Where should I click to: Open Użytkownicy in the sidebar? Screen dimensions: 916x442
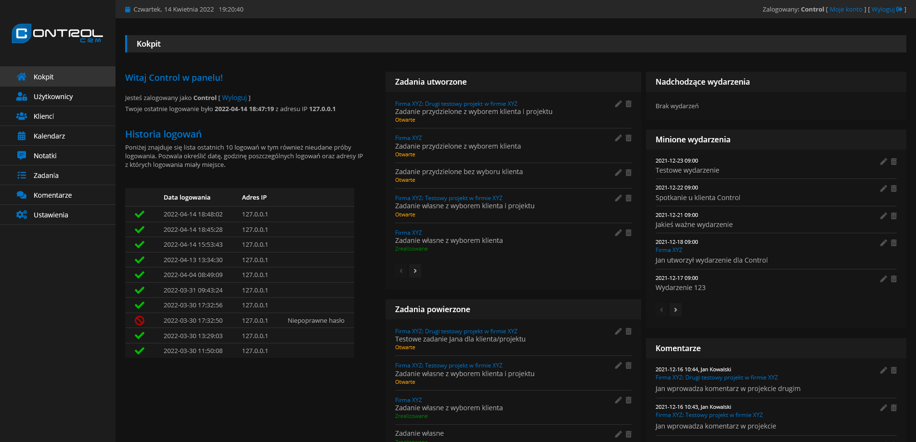(58, 97)
